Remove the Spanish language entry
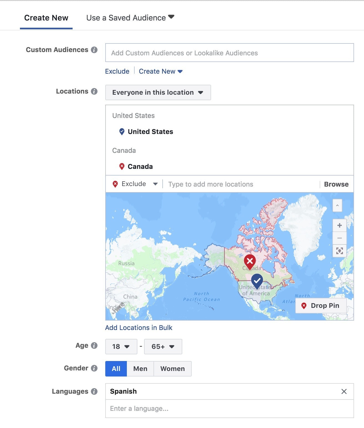This screenshot has height=428, width=364. pos(344,391)
